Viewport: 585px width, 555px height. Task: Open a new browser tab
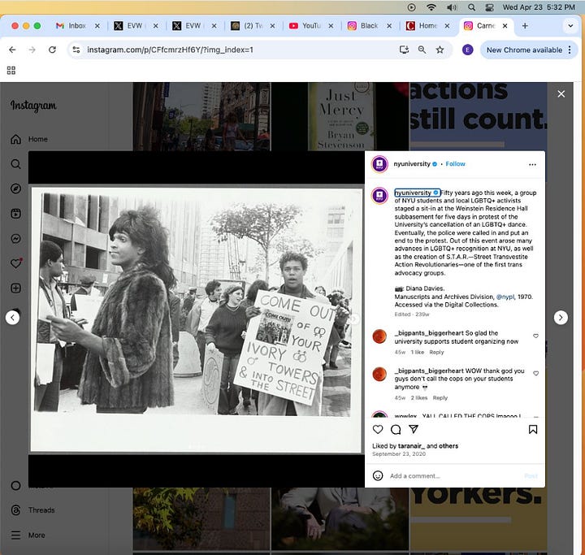525,26
